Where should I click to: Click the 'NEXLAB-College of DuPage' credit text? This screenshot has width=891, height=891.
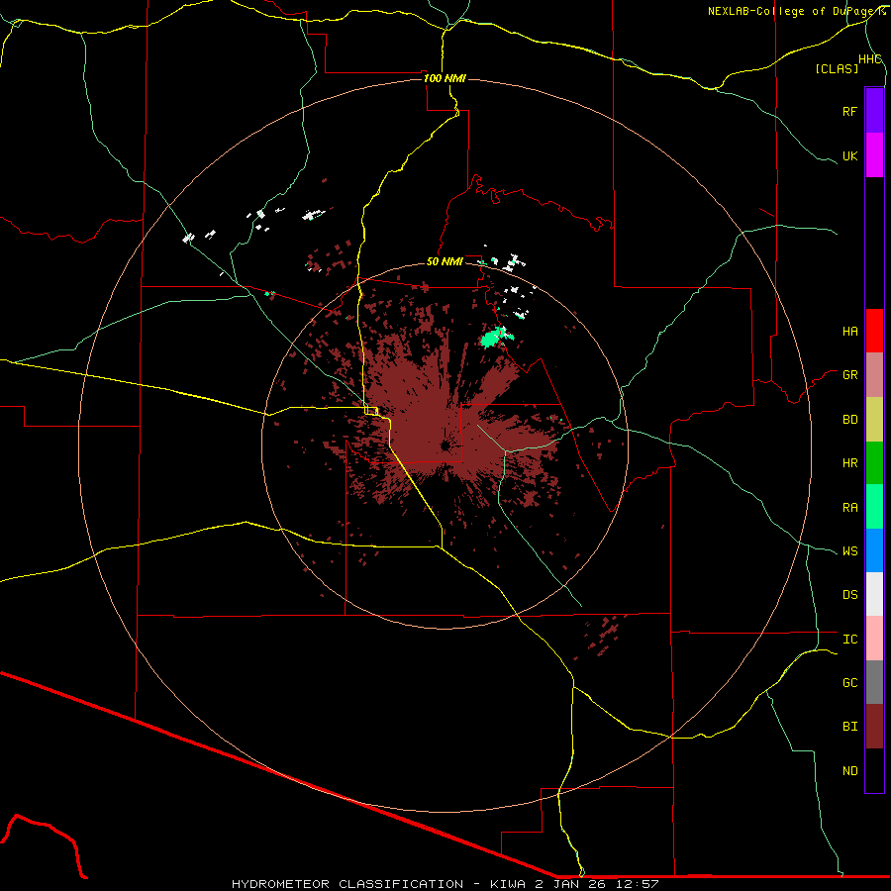point(792,11)
